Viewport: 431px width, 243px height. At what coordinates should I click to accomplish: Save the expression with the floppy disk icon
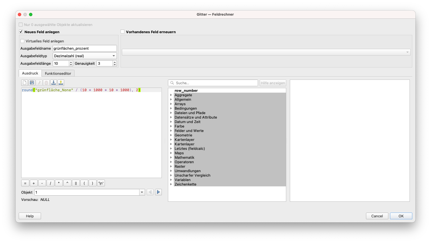[32, 83]
